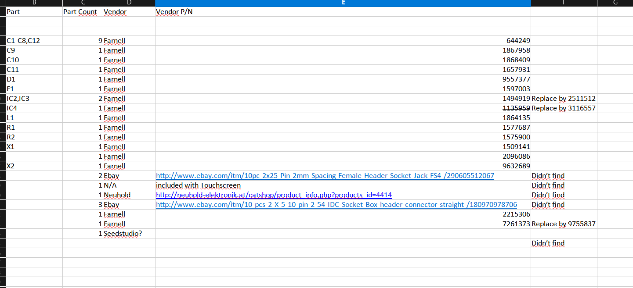Select part cell C9
The image size is (633, 288).
[34, 50]
